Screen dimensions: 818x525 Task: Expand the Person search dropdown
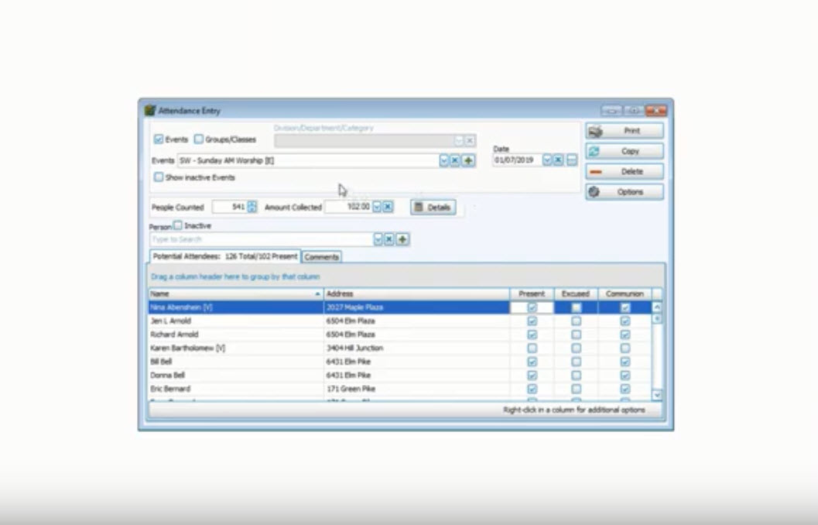(x=378, y=240)
